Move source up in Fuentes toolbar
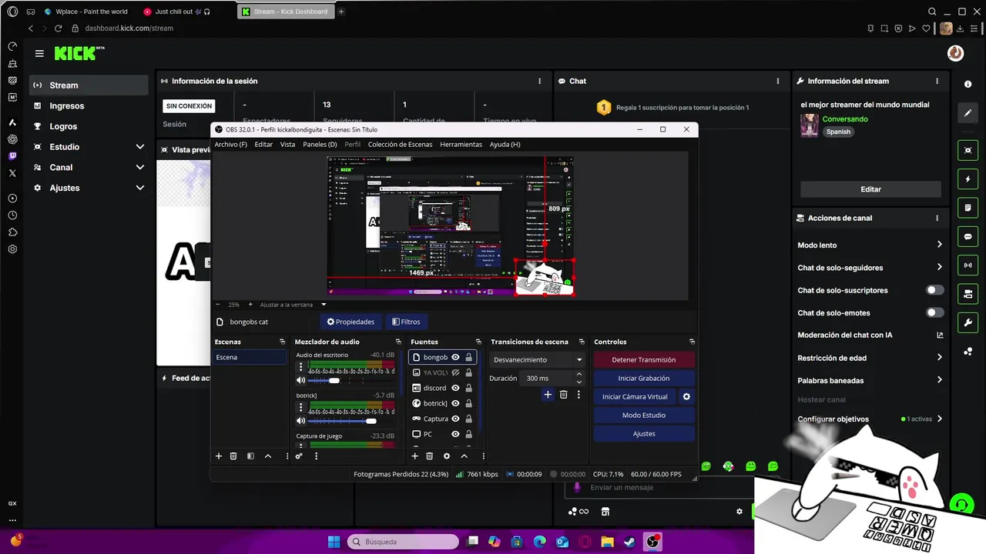Viewport: 986px width, 554px height. click(464, 456)
